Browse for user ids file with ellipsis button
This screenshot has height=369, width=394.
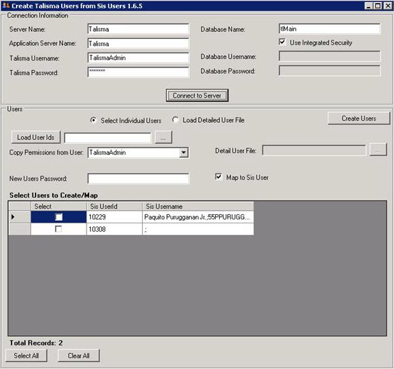[164, 137]
